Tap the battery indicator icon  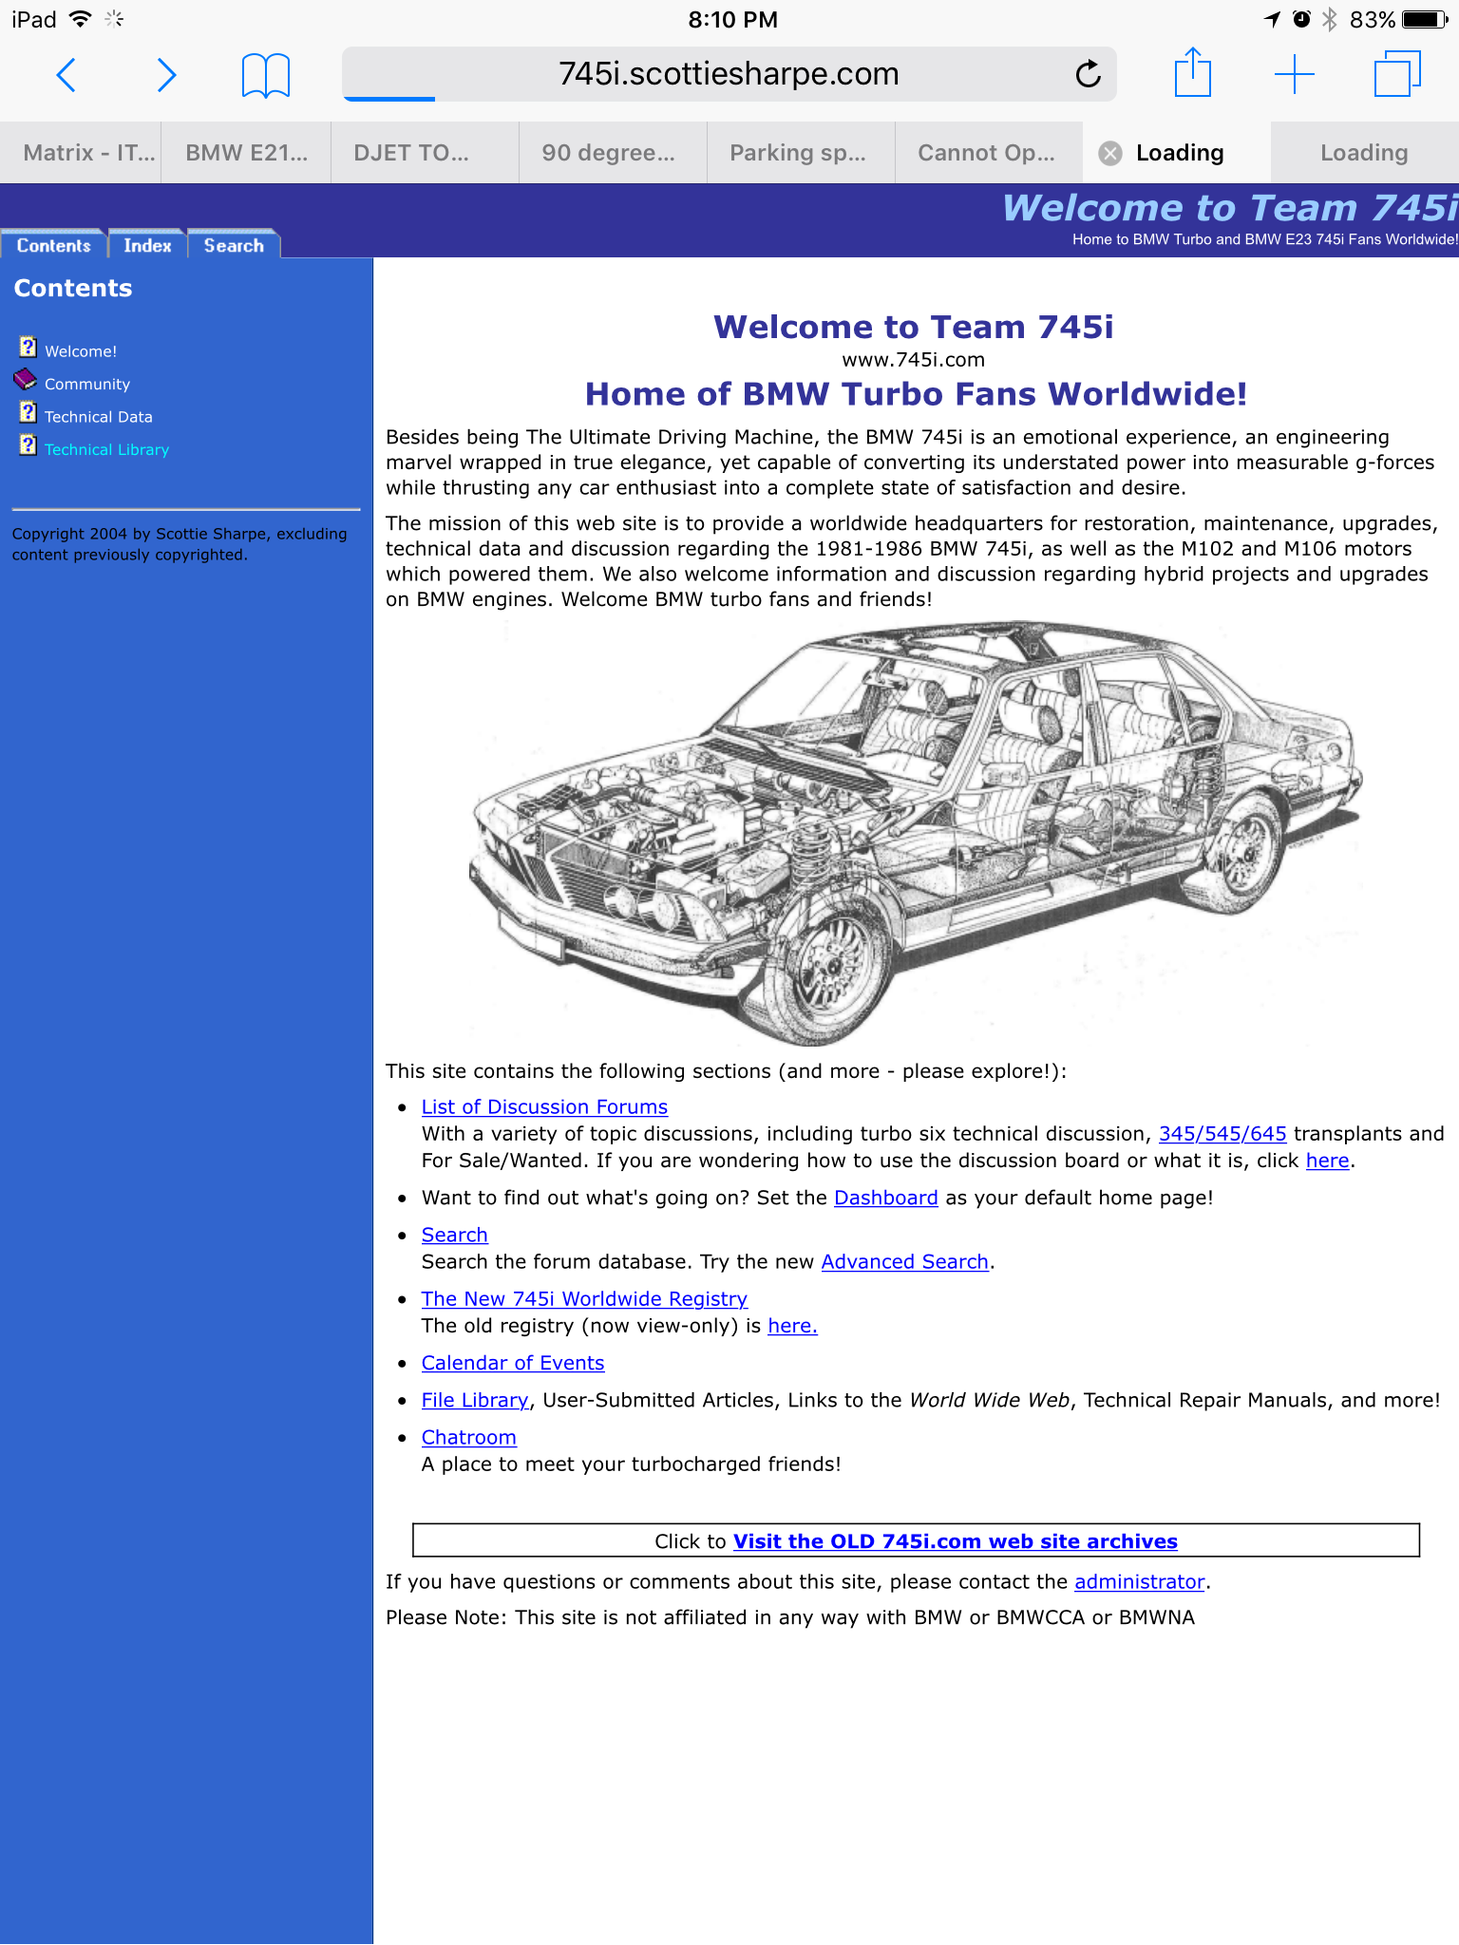[1425, 19]
